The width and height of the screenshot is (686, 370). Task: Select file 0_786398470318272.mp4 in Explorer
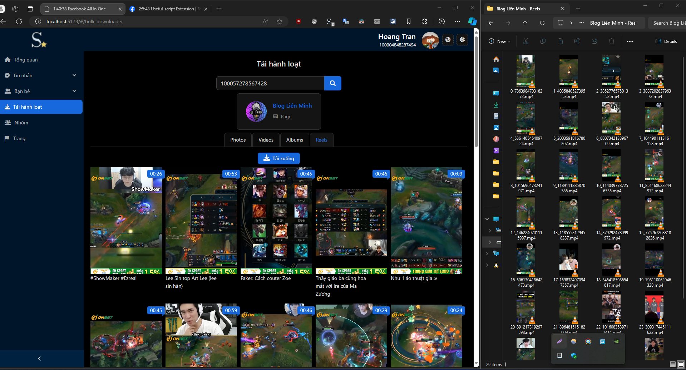[526, 77]
